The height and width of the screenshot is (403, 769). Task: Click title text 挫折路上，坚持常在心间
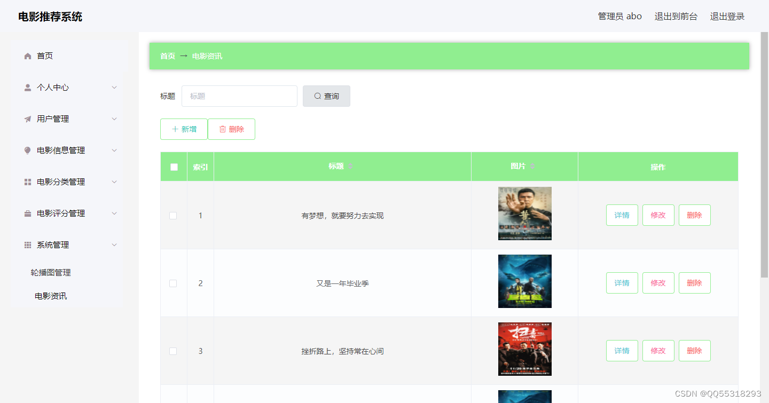tap(342, 351)
